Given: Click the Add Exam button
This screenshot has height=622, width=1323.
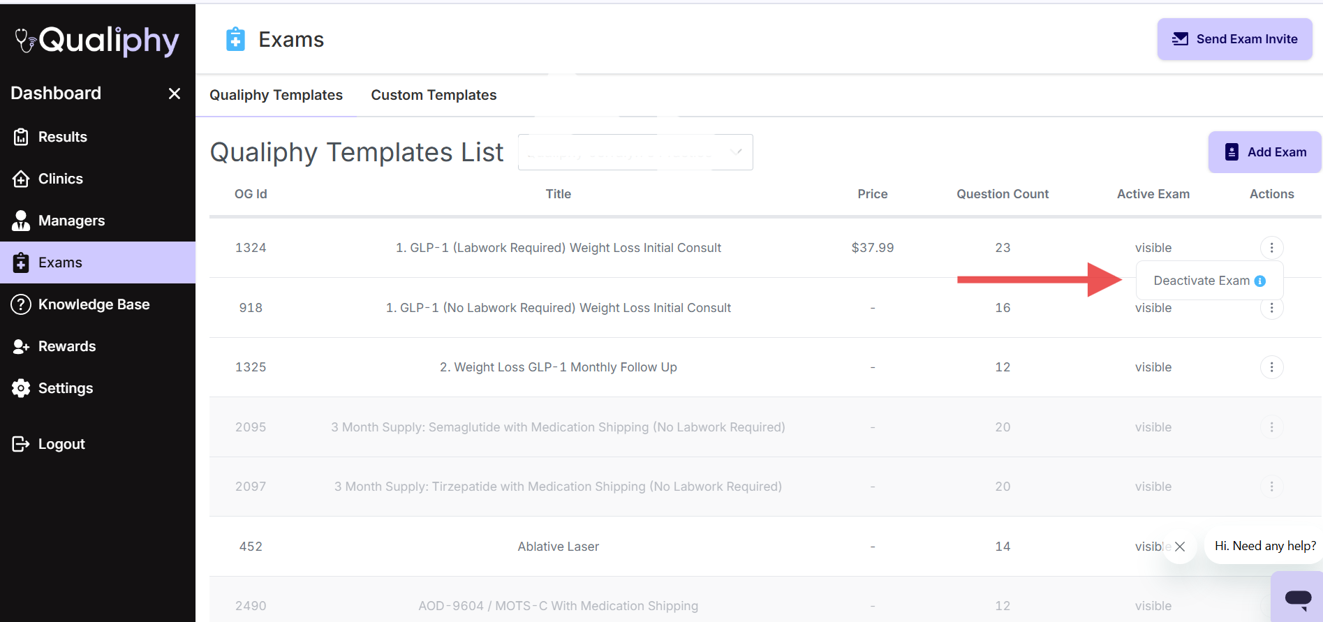Looking at the screenshot, I should [1264, 152].
